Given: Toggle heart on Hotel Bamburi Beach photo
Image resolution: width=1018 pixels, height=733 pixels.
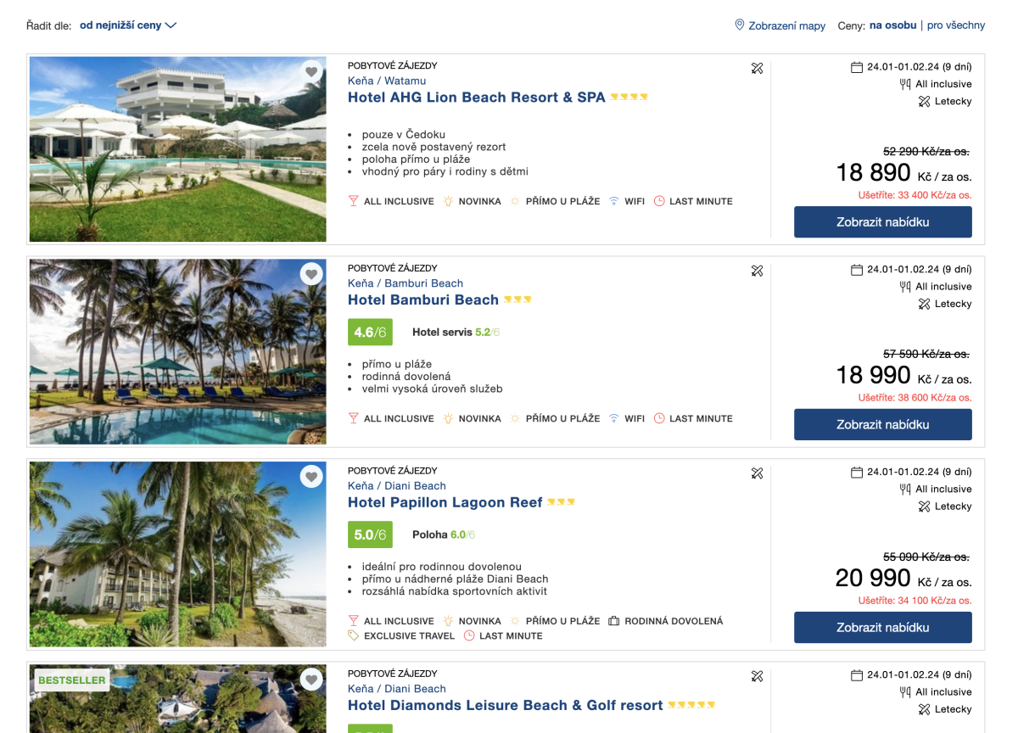Looking at the screenshot, I should point(311,274).
